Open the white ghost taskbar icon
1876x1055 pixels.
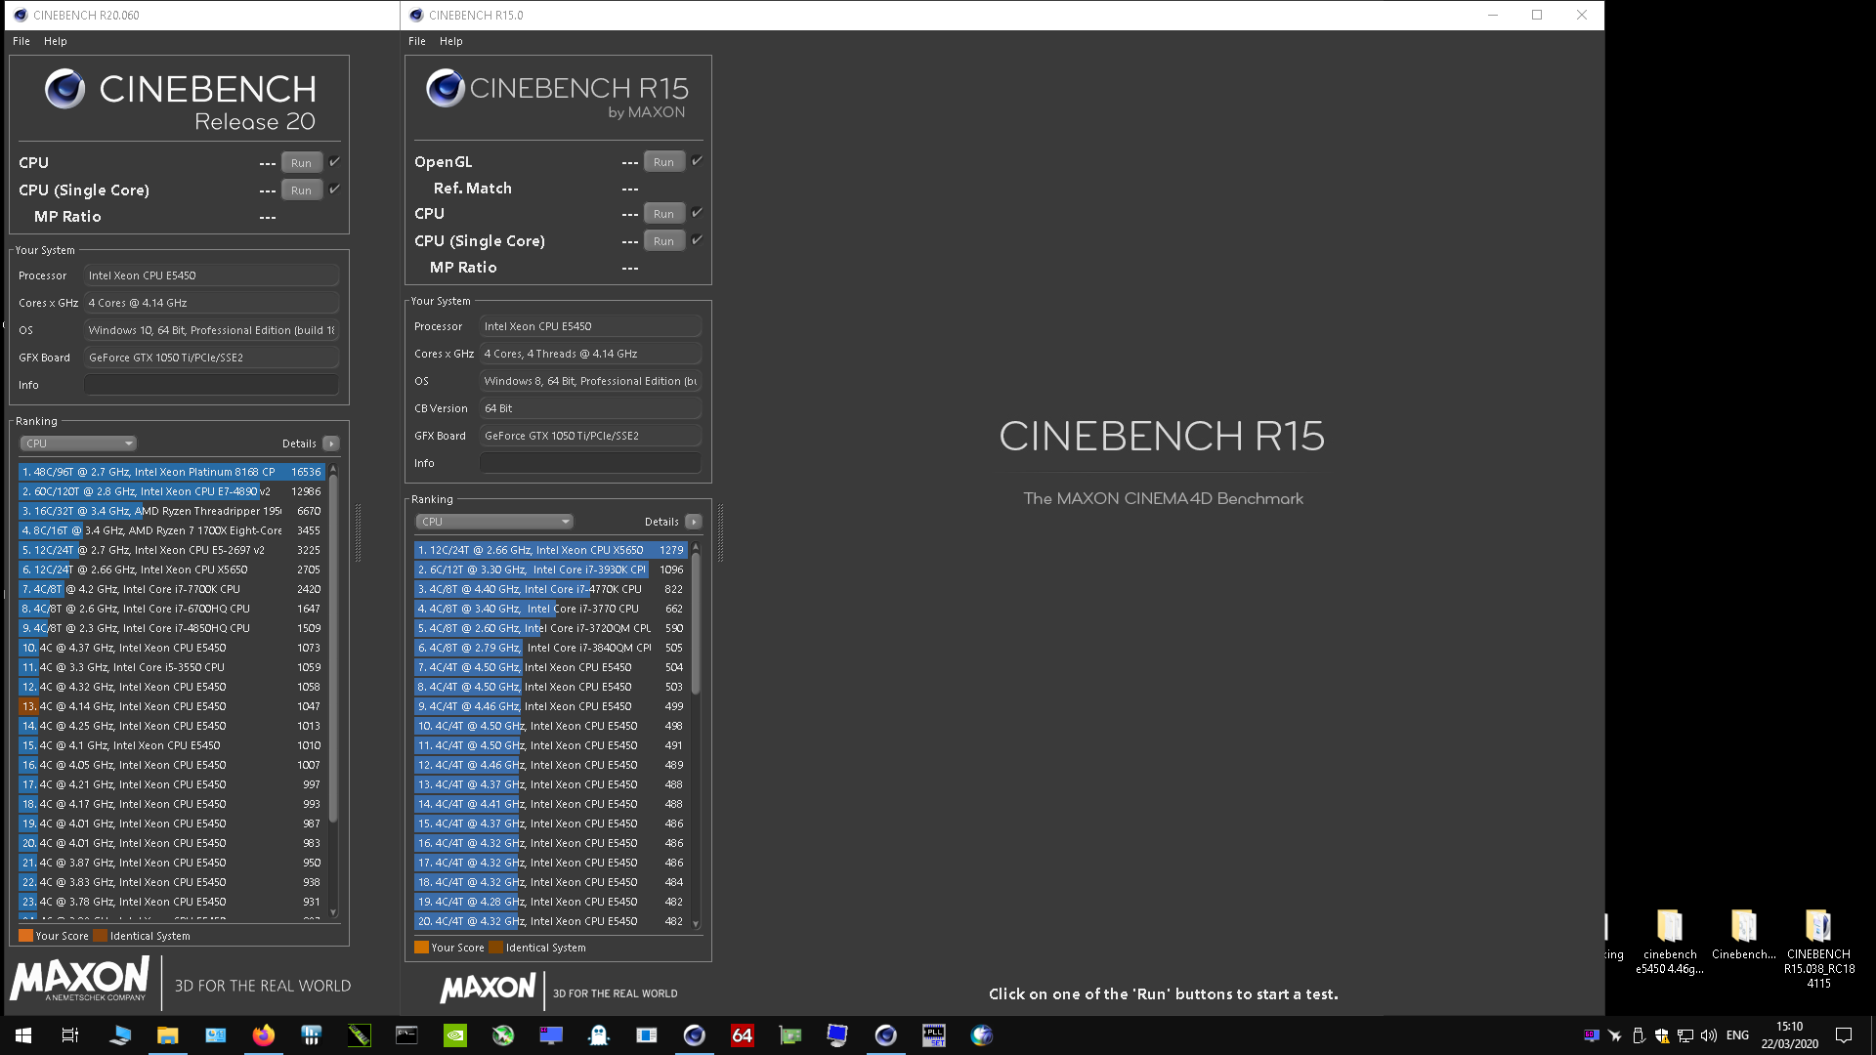599,1035
